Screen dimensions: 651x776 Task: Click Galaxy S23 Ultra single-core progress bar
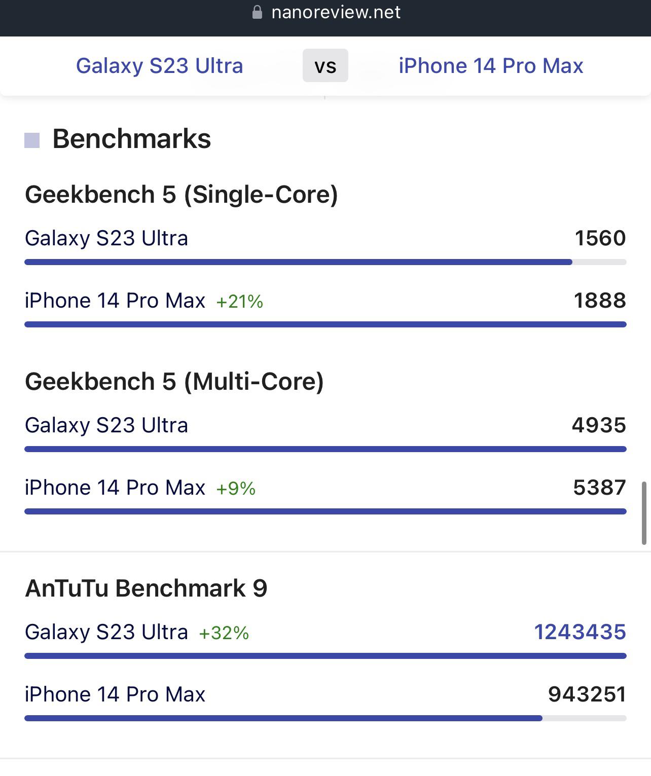(298, 262)
